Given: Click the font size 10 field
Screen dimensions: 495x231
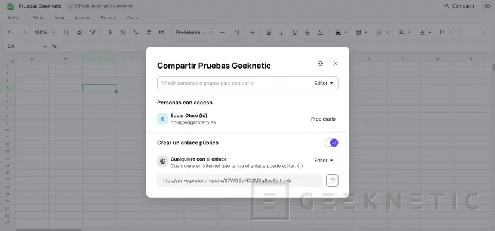Looking at the screenshot, I should click(237, 32).
